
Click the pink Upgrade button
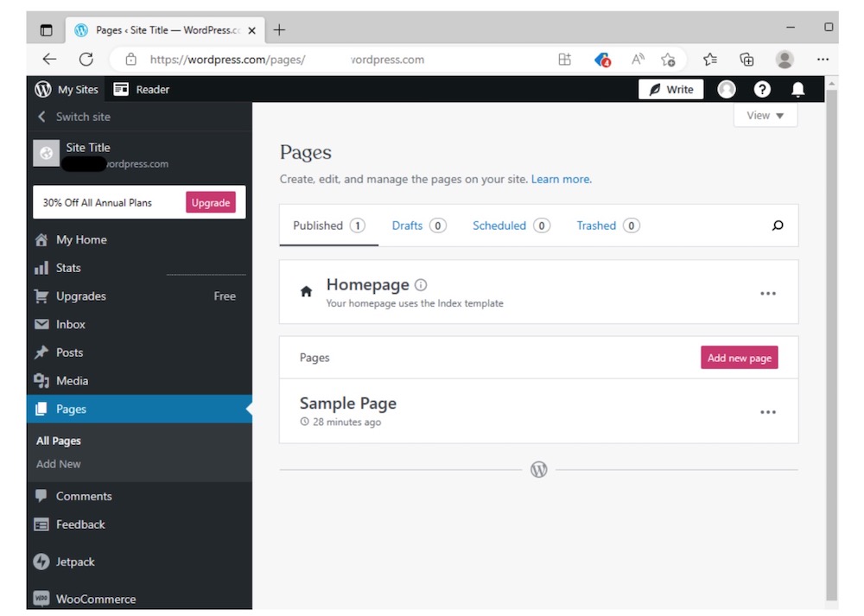(x=211, y=203)
